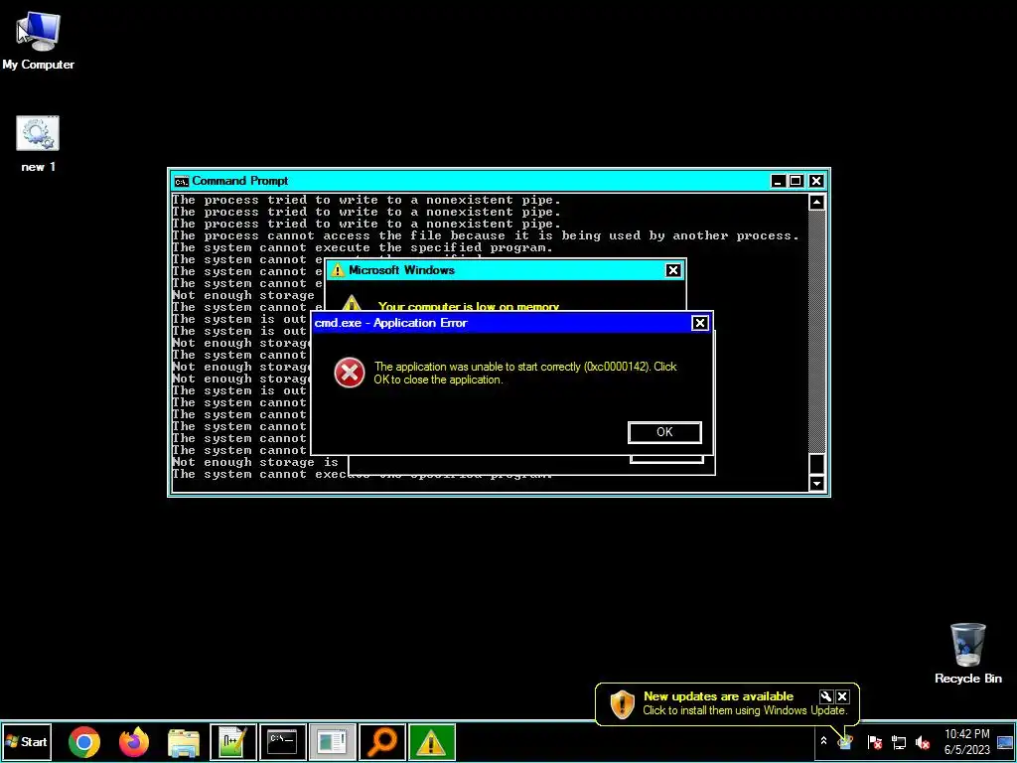Image resolution: width=1017 pixels, height=763 pixels.
Task: Open the orange magnifier search app in taskbar
Action: point(382,742)
